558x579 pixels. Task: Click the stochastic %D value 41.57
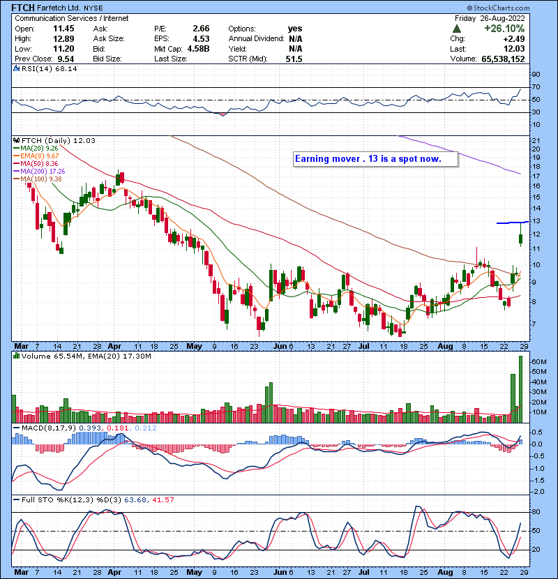coord(163,499)
